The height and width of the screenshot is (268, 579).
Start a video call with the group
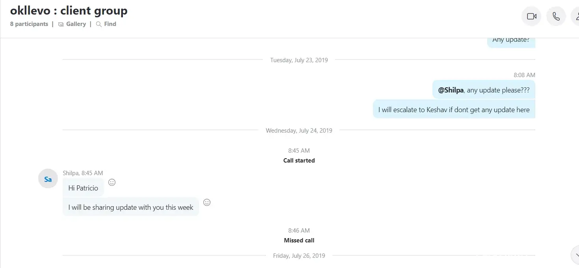click(x=531, y=17)
